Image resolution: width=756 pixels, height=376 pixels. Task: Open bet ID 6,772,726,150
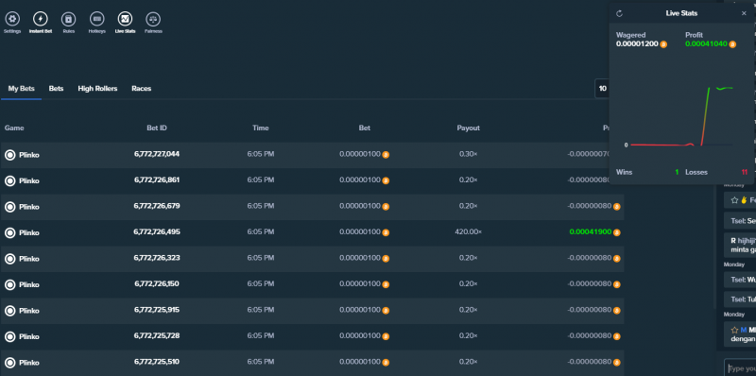pyautogui.click(x=157, y=284)
